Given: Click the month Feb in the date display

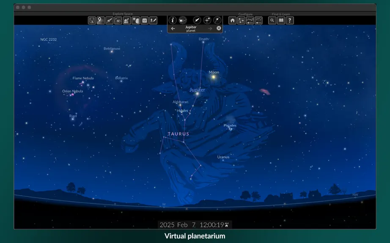Looking at the screenshot, I should (x=182, y=225).
